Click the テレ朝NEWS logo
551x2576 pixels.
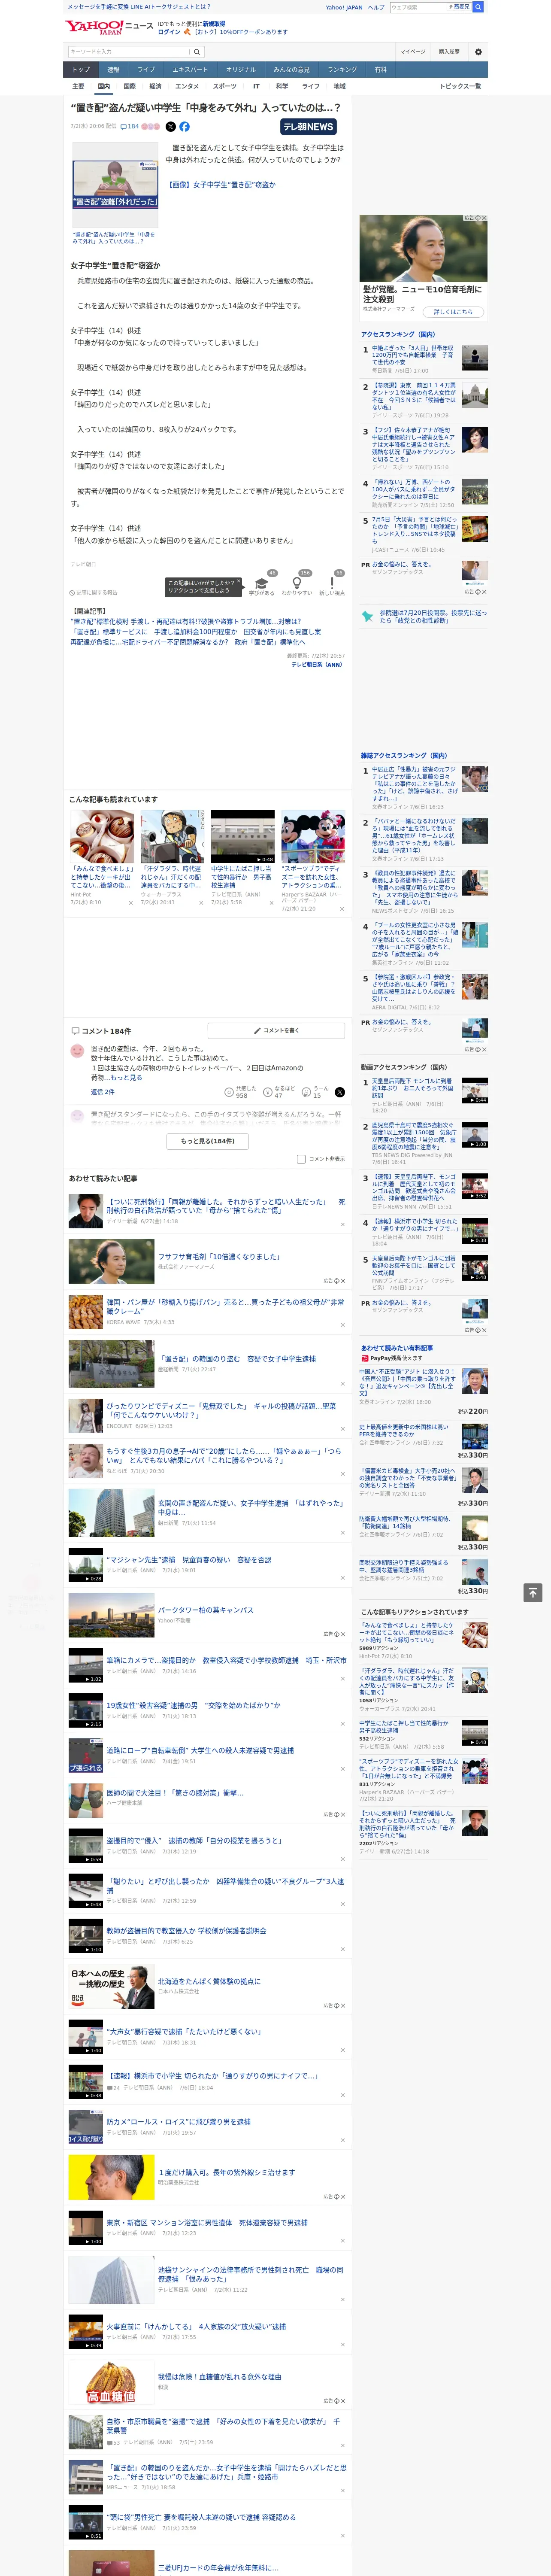[308, 127]
